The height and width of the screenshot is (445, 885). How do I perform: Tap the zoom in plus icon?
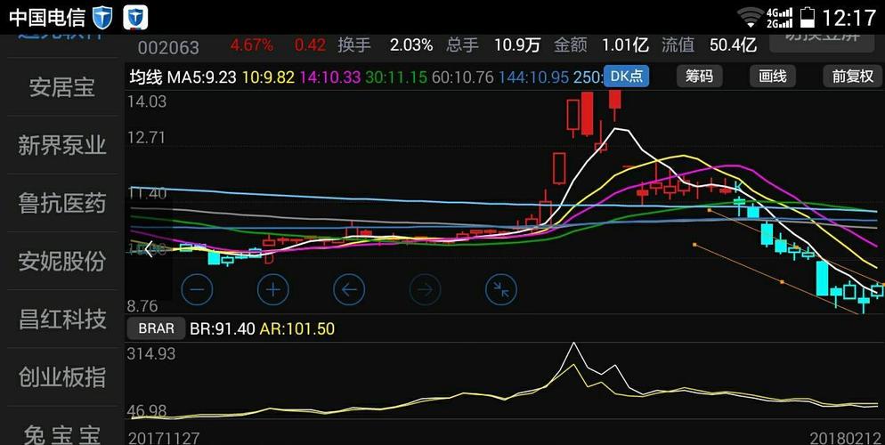(x=273, y=290)
